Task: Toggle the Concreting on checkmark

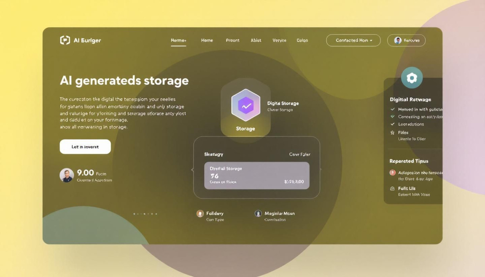Action: click(x=393, y=117)
